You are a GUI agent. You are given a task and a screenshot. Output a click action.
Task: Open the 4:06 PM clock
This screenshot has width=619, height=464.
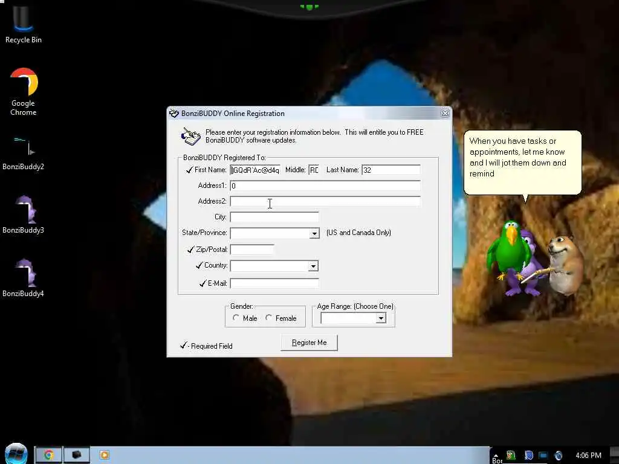click(x=588, y=456)
